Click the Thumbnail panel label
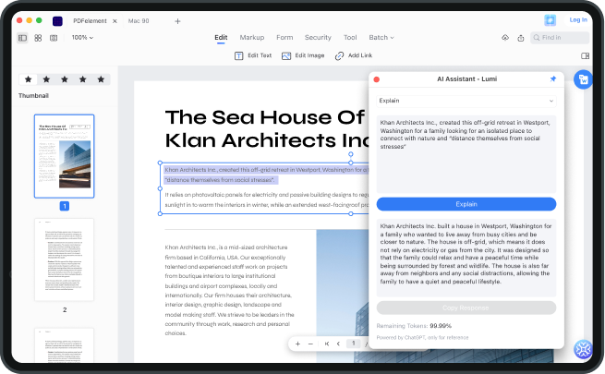 click(x=33, y=96)
